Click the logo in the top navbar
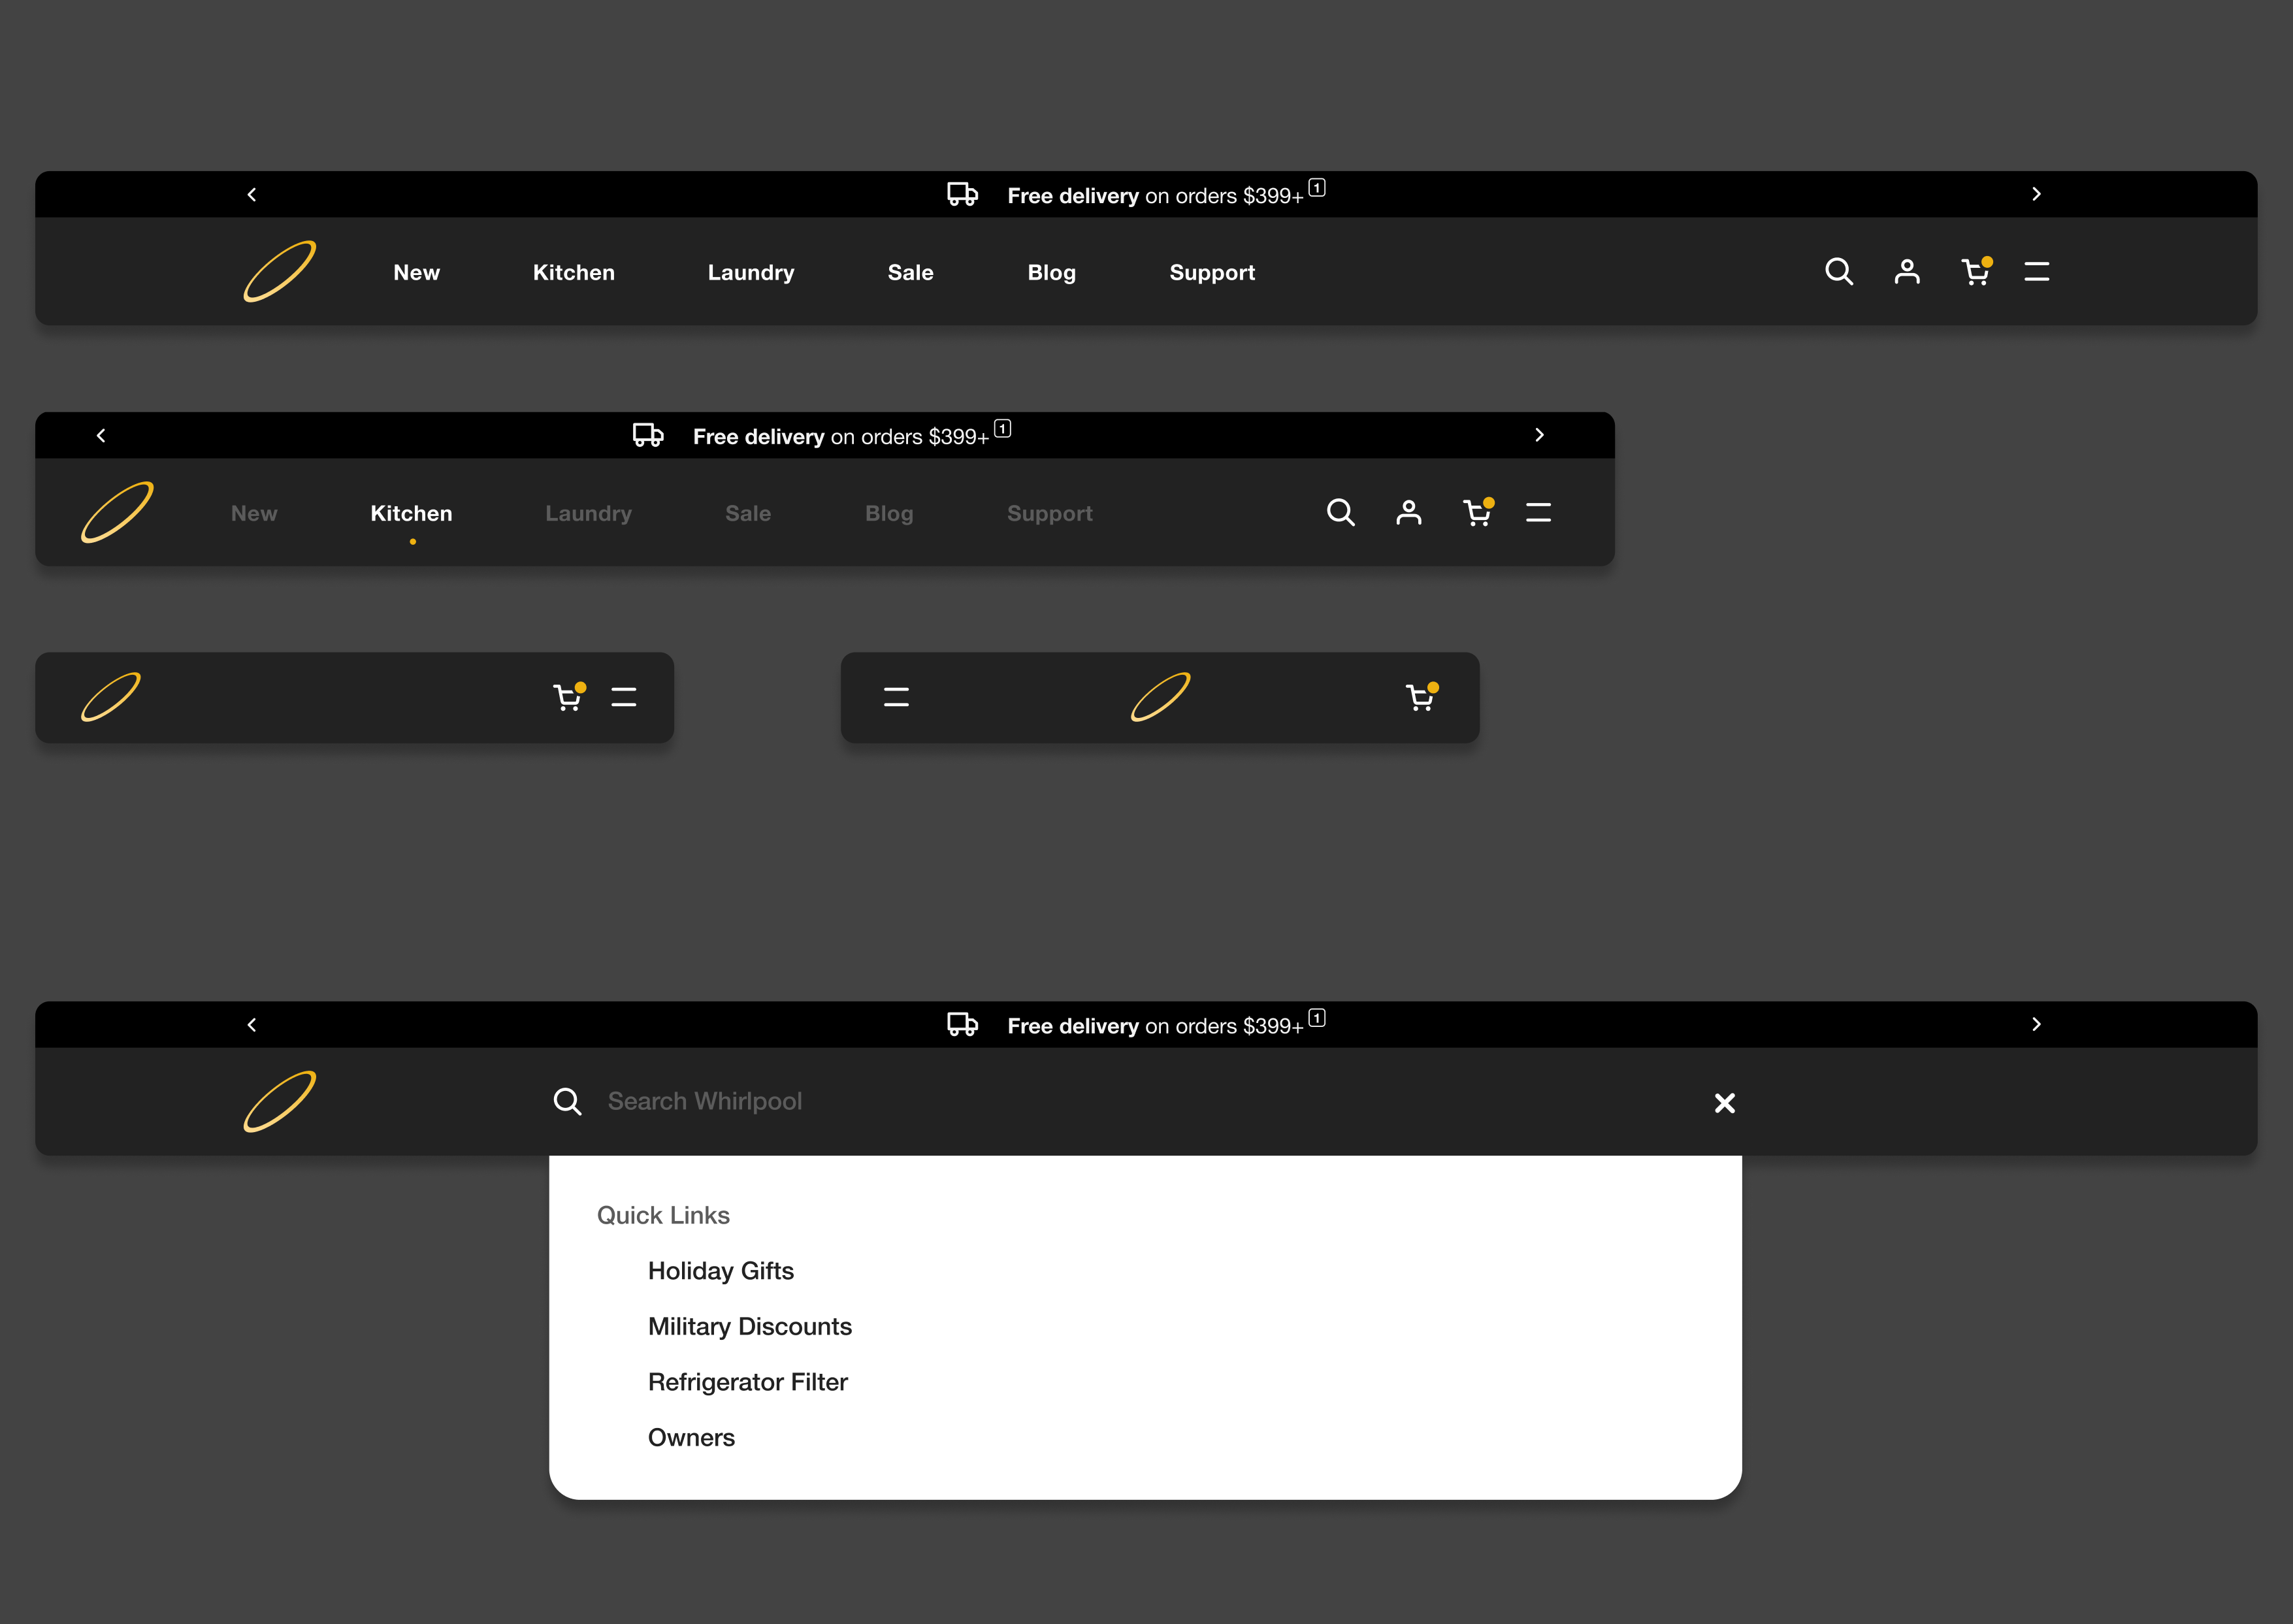 pyautogui.click(x=280, y=271)
